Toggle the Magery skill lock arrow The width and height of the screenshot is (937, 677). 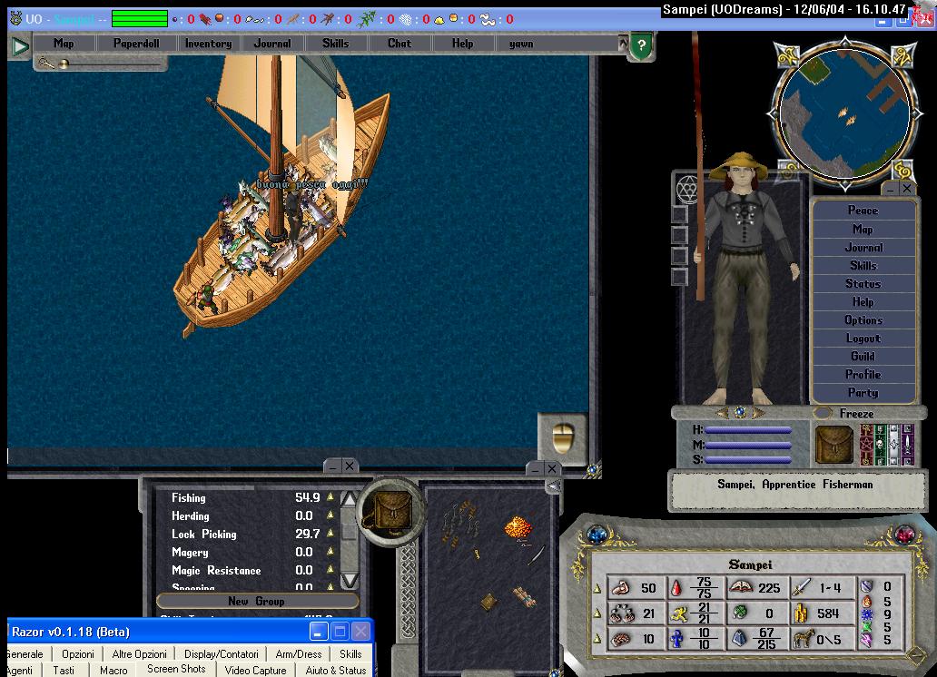330,551
